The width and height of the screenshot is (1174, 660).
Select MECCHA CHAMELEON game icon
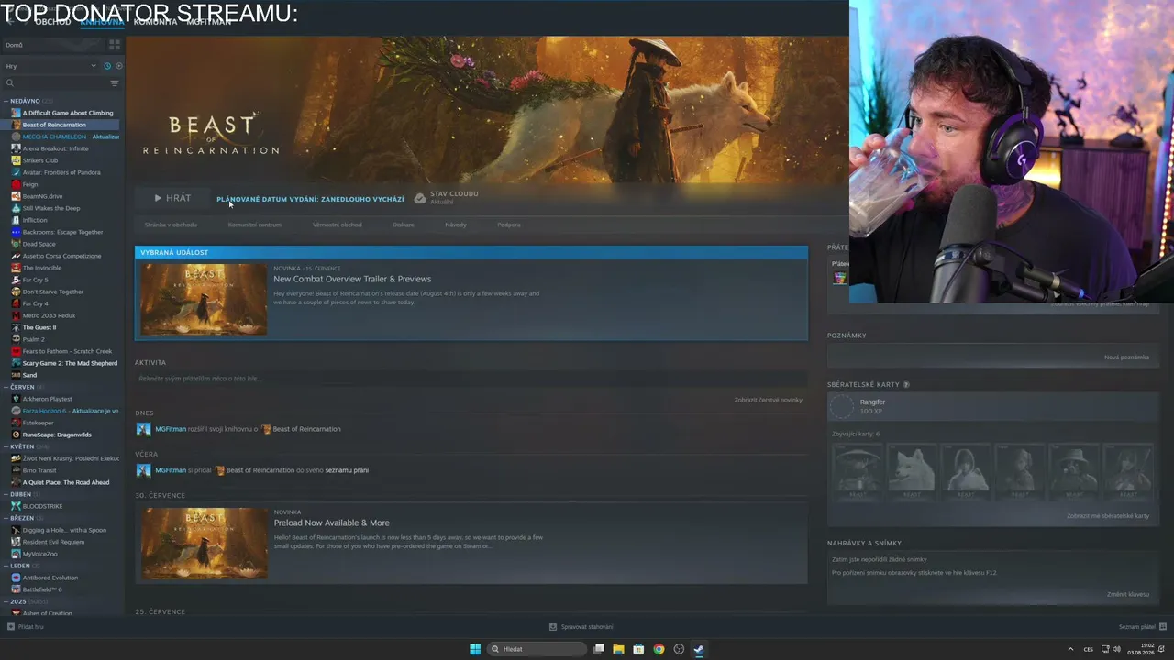click(17, 137)
